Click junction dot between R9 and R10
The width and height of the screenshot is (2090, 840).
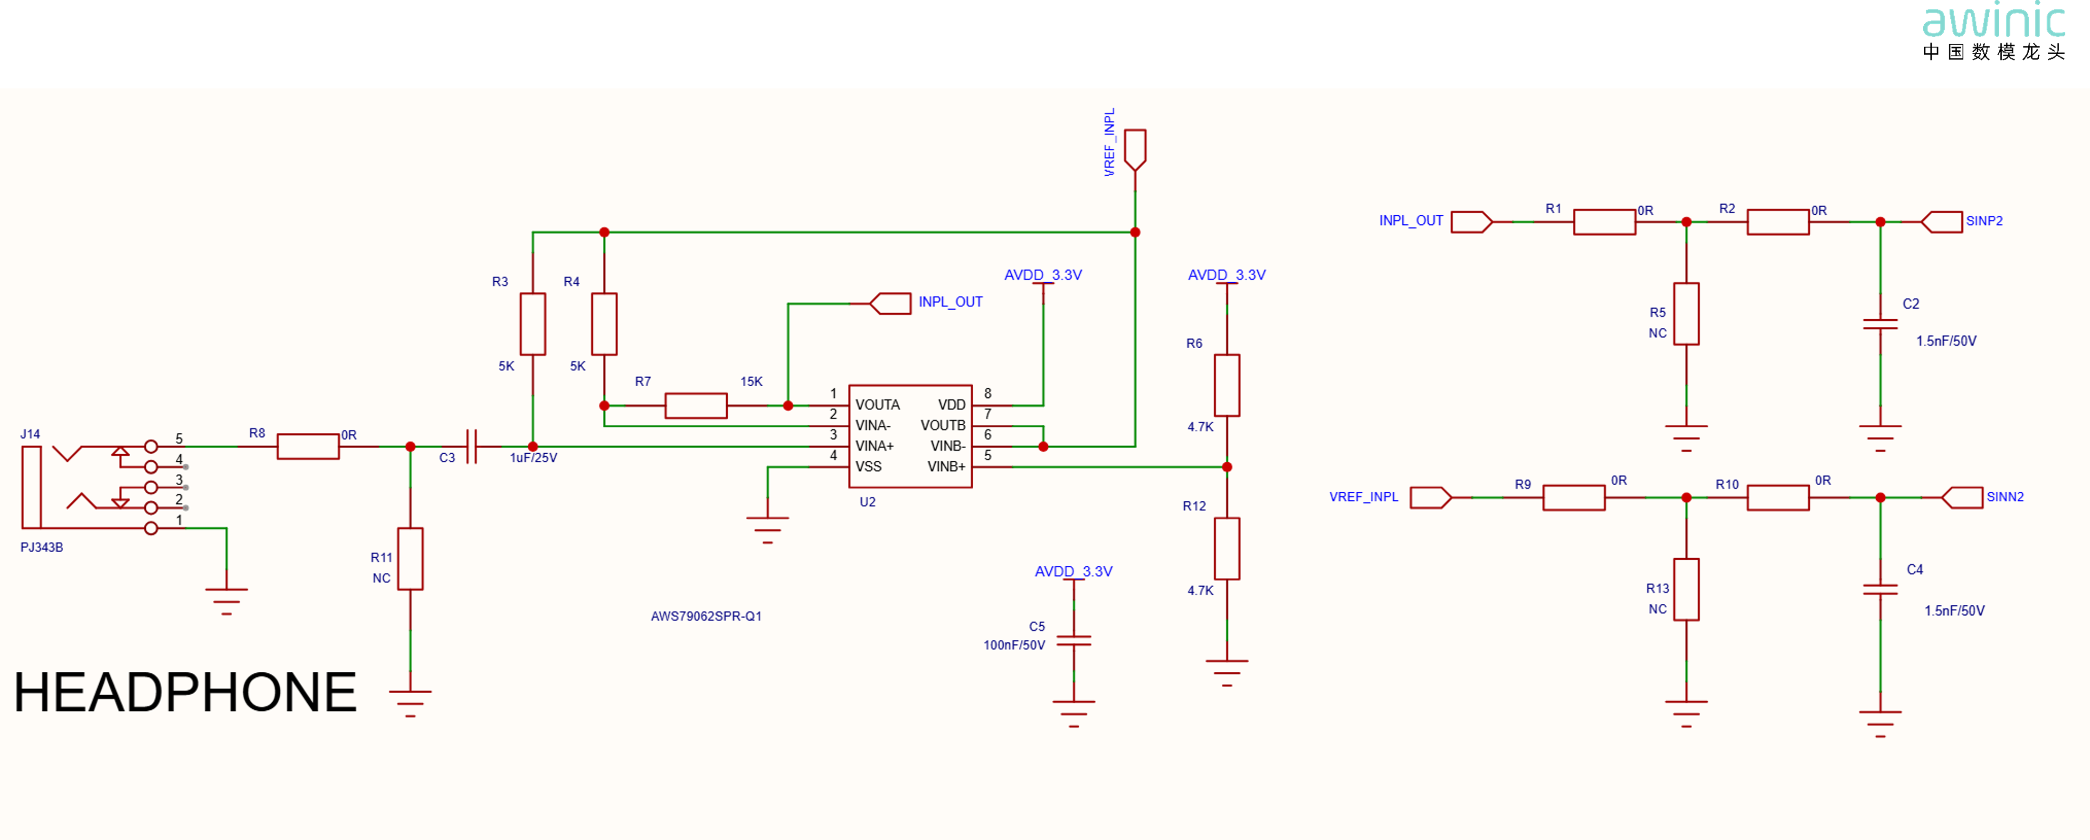(1687, 497)
